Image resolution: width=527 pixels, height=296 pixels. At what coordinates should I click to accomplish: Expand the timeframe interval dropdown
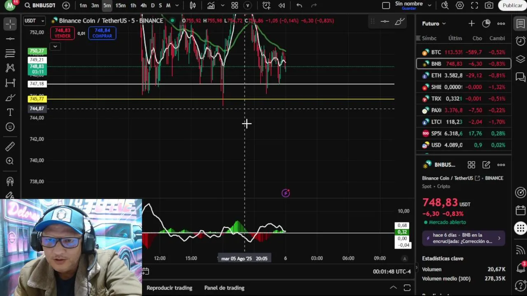[x=177, y=5]
